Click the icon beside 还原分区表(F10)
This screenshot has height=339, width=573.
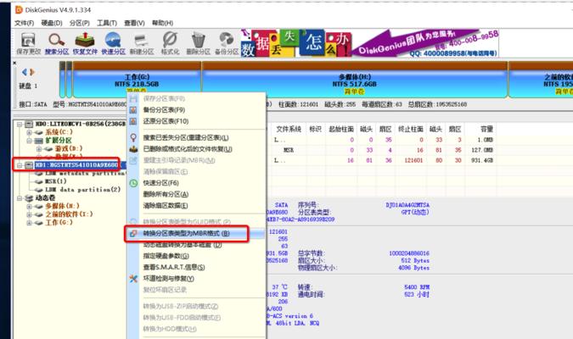point(133,121)
